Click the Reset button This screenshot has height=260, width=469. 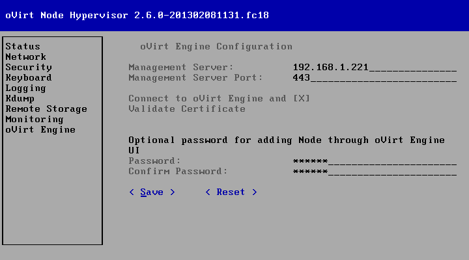click(231, 192)
